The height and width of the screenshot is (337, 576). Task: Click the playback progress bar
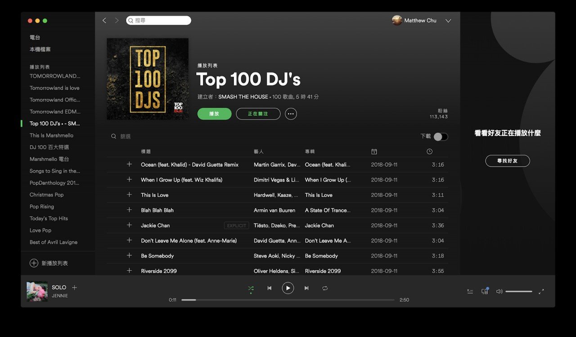(x=288, y=300)
